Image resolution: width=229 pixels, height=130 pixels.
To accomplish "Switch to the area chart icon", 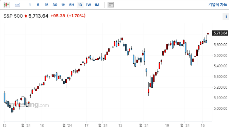I will (x=17, y=5).
